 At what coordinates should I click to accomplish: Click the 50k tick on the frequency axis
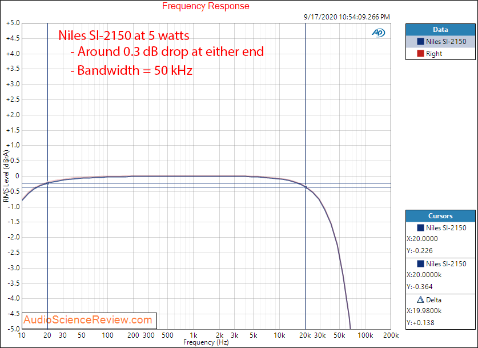click(339, 335)
